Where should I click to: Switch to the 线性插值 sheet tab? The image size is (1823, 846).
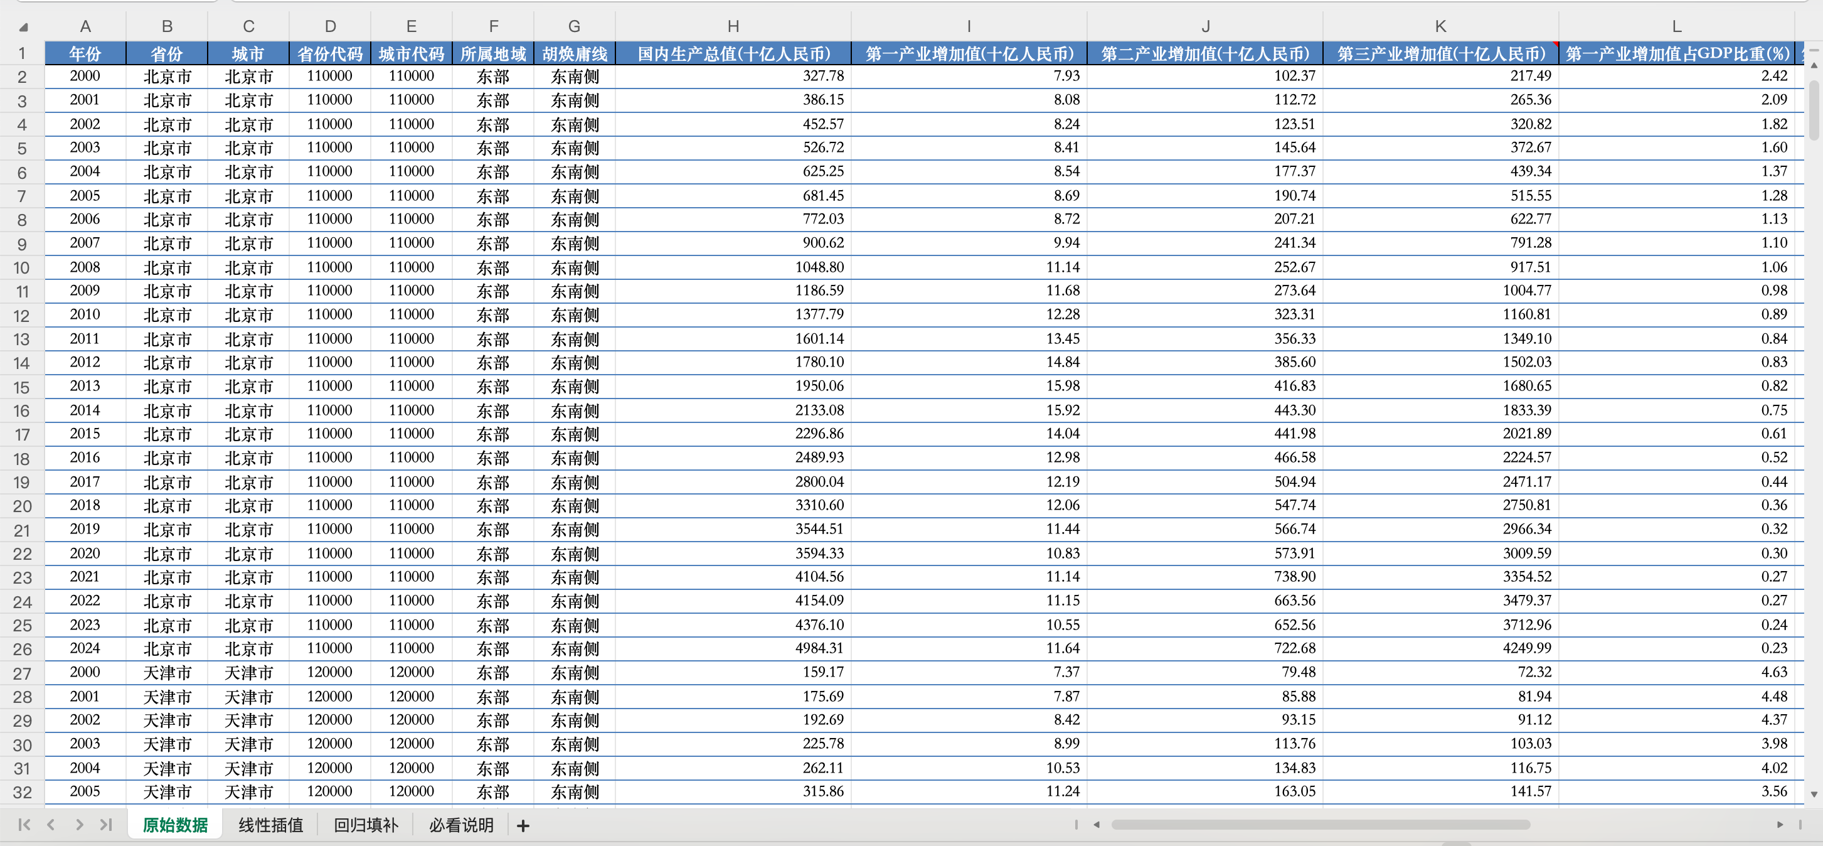[270, 825]
